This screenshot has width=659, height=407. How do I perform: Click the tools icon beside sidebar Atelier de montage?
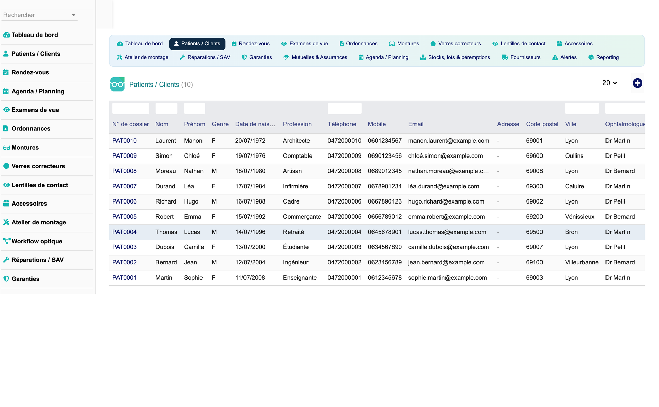(x=6, y=222)
